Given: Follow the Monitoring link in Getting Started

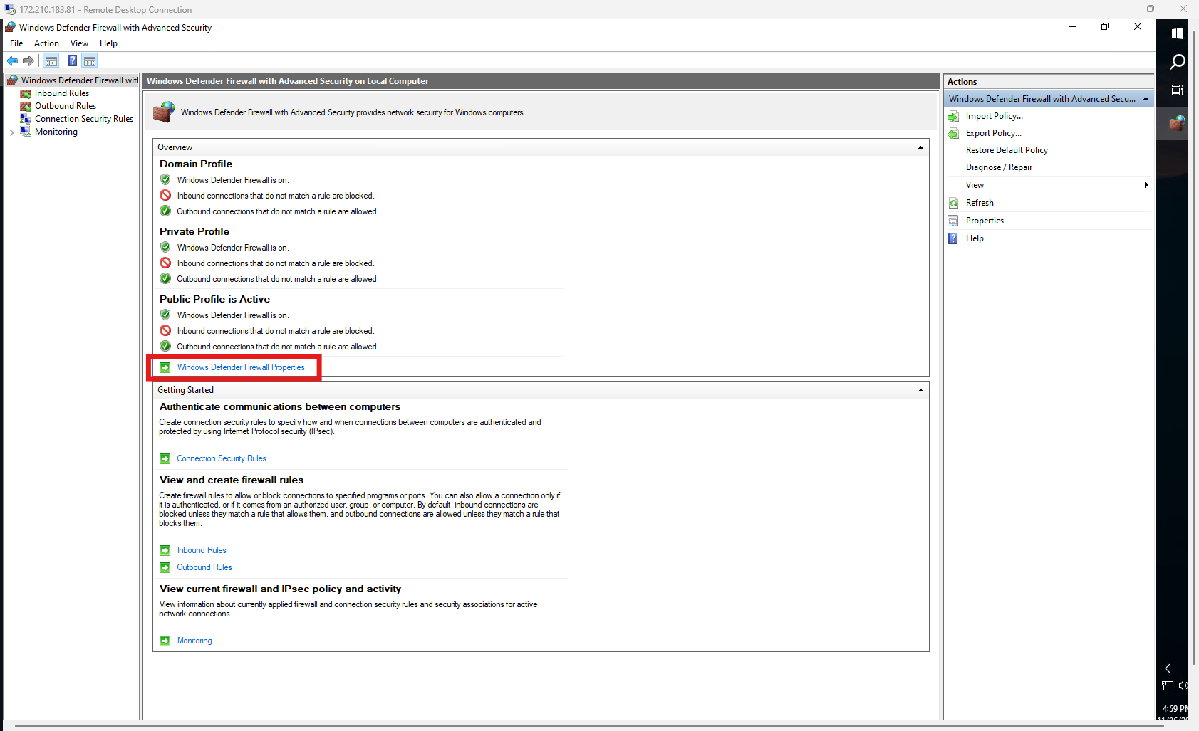Looking at the screenshot, I should [194, 641].
